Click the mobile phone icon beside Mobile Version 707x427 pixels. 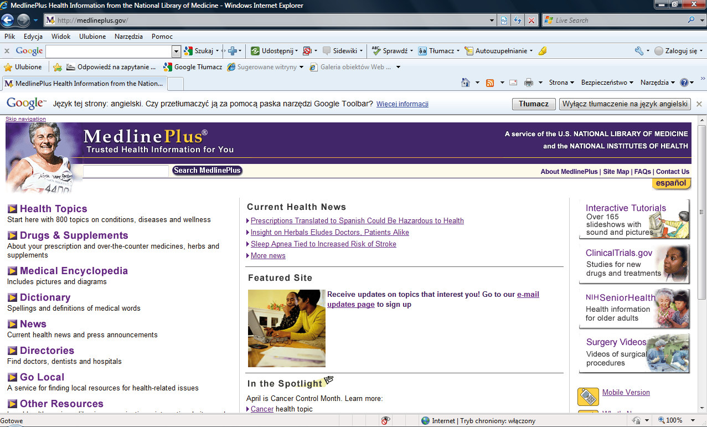[x=588, y=397]
